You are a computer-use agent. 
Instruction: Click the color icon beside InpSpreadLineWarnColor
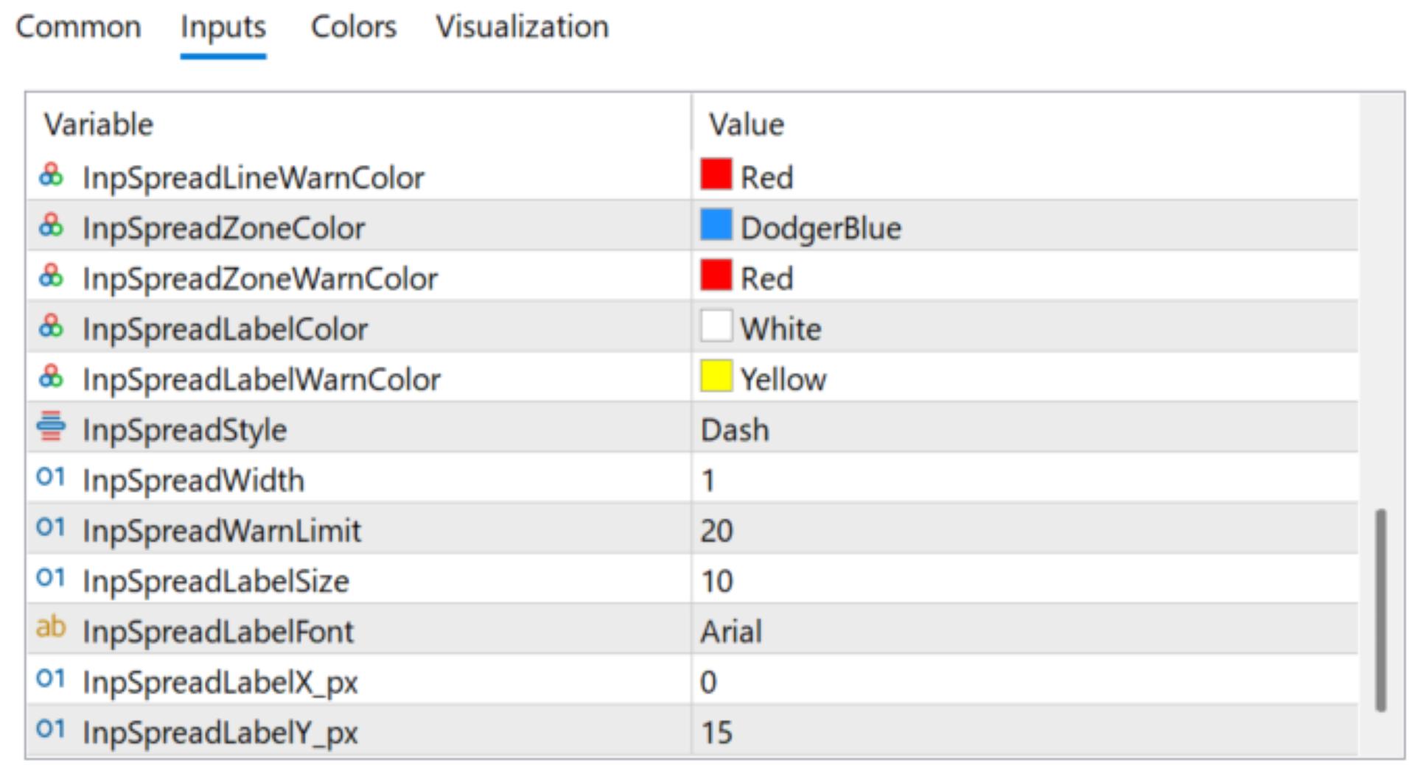coord(51,176)
